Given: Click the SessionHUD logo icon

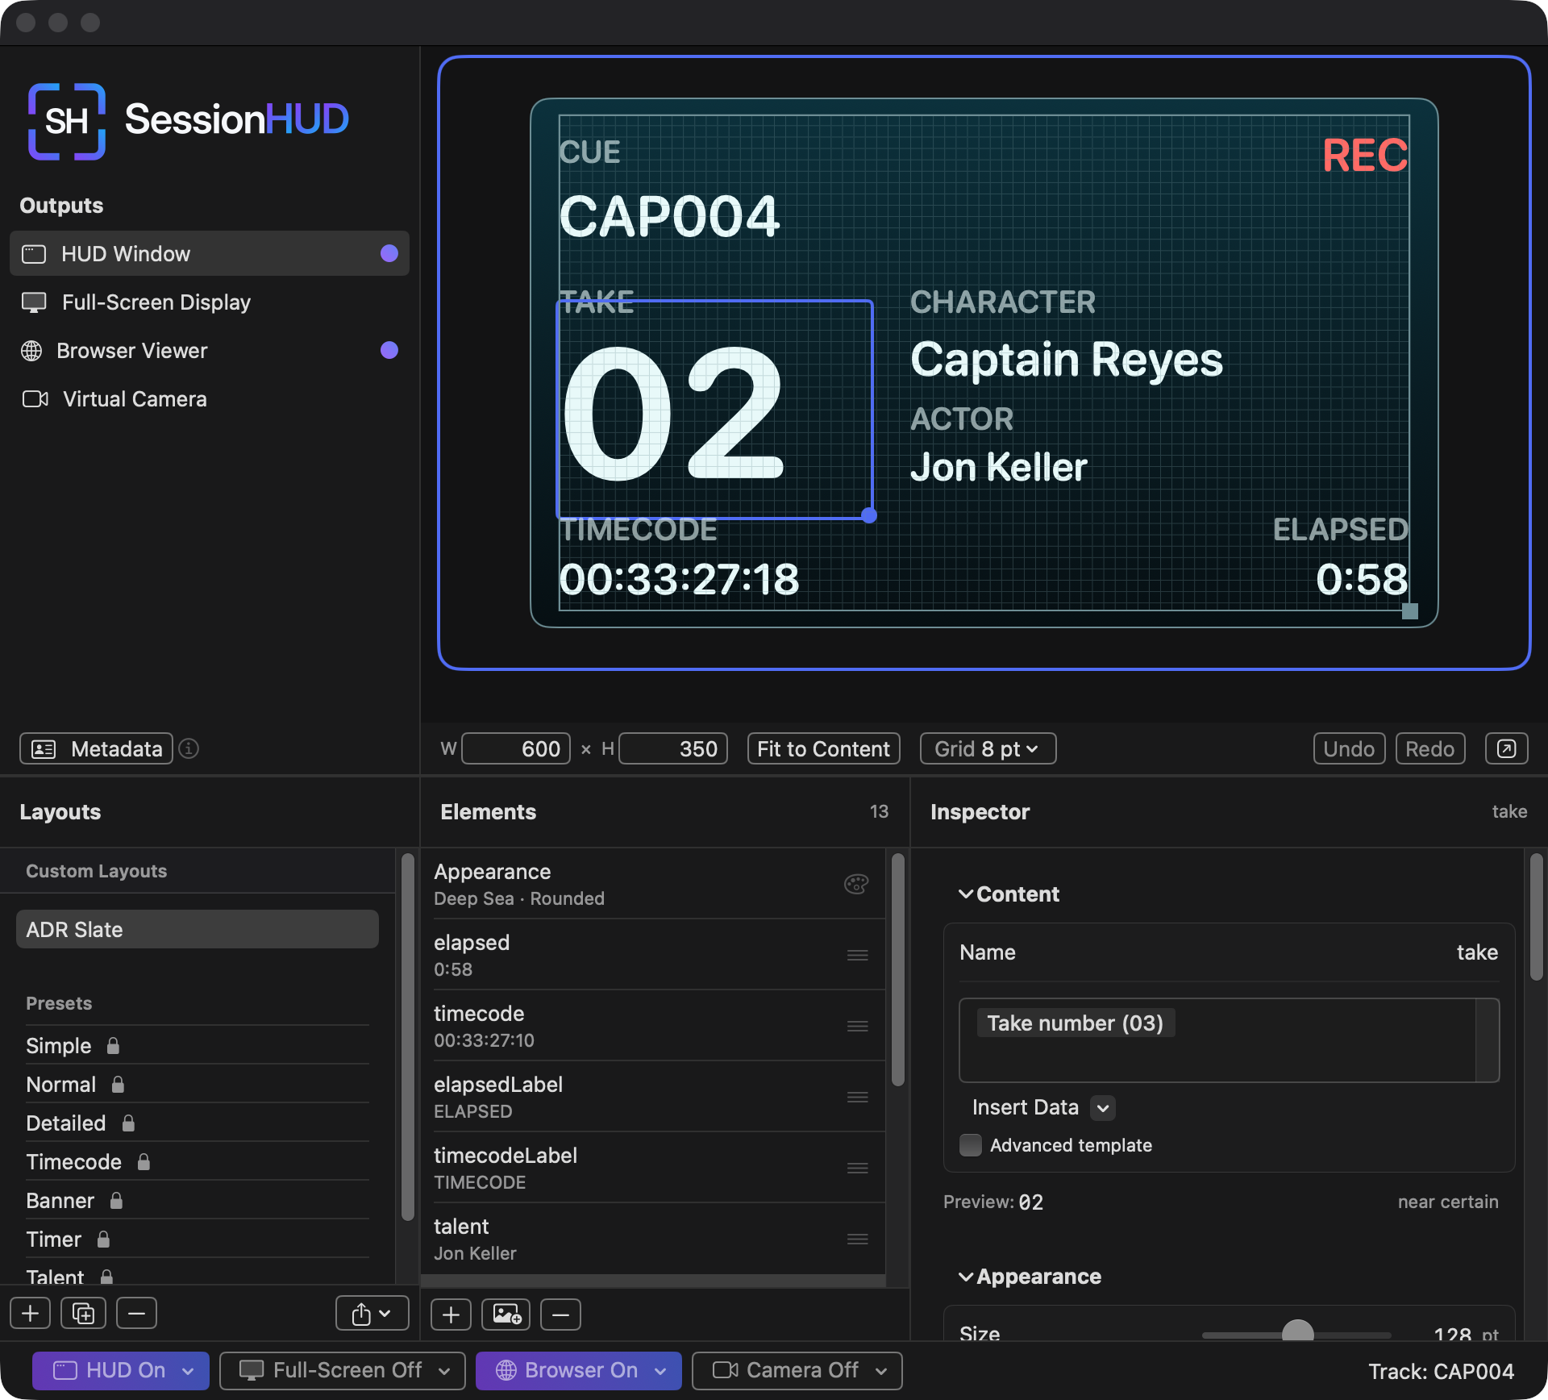Looking at the screenshot, I should (x=67, y=121).
